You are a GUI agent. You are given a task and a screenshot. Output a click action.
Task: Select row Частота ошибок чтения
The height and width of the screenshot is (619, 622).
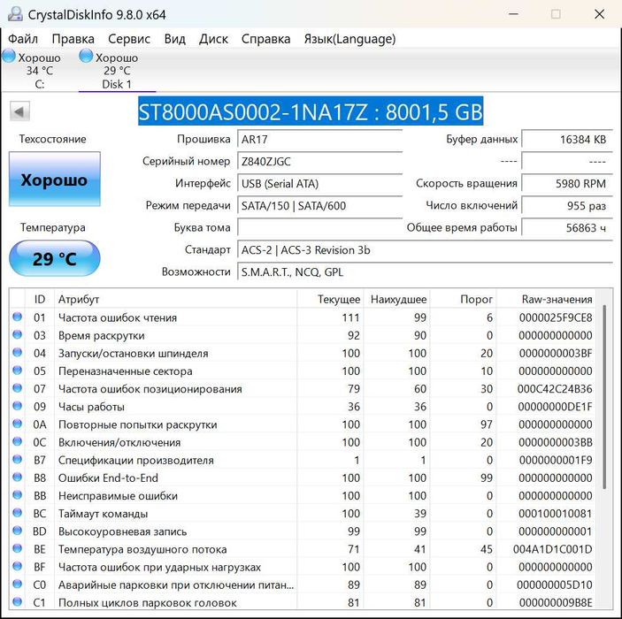[303, 317]
